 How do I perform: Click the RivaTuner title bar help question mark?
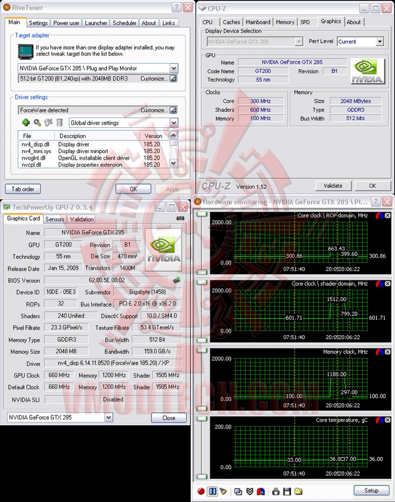tap(176, 7)
